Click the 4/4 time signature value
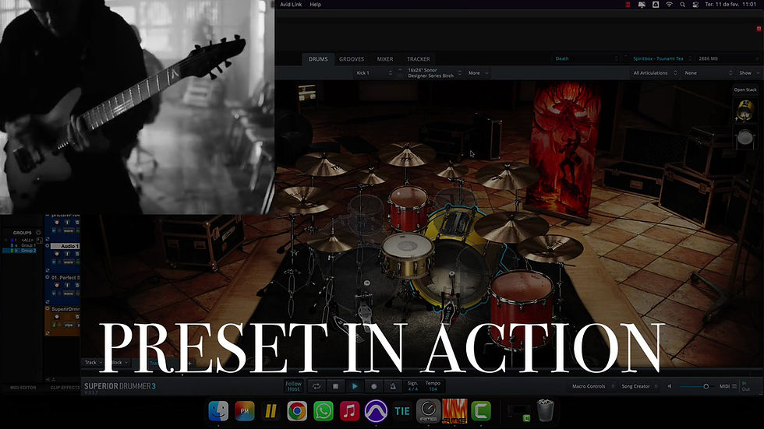 pyautogui.click(x=412, y=389)
